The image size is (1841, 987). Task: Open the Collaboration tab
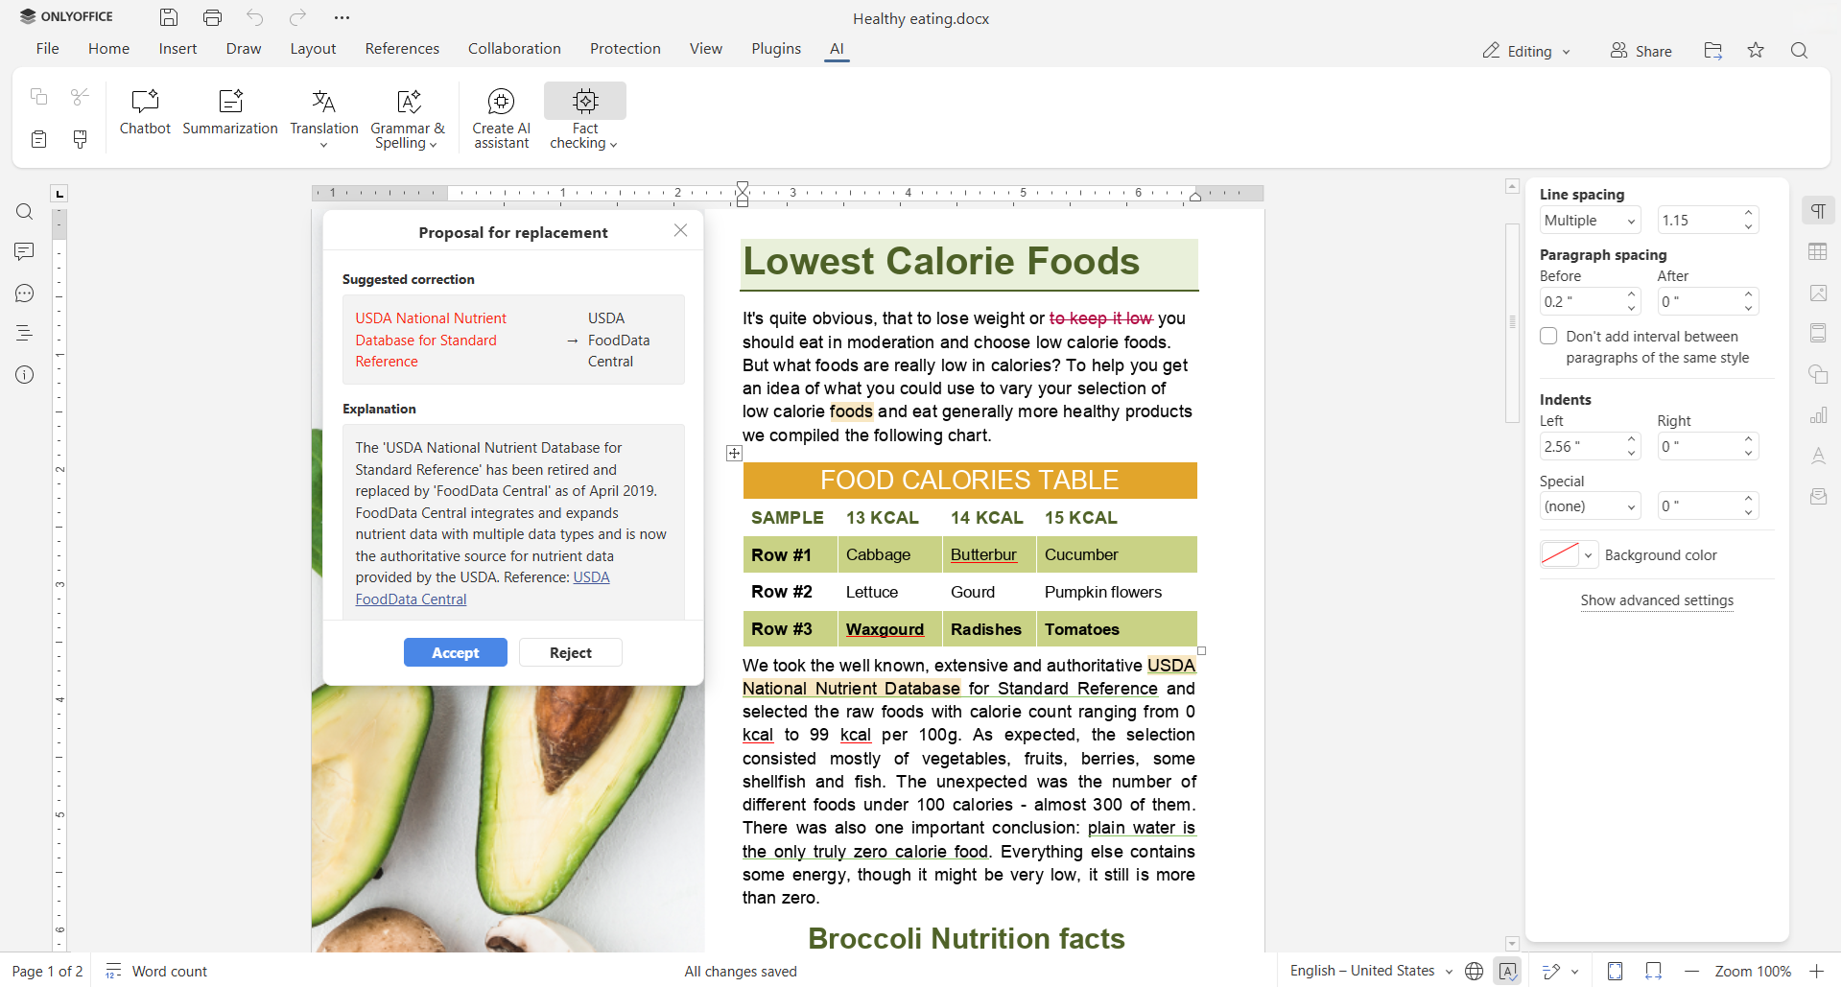514,49
